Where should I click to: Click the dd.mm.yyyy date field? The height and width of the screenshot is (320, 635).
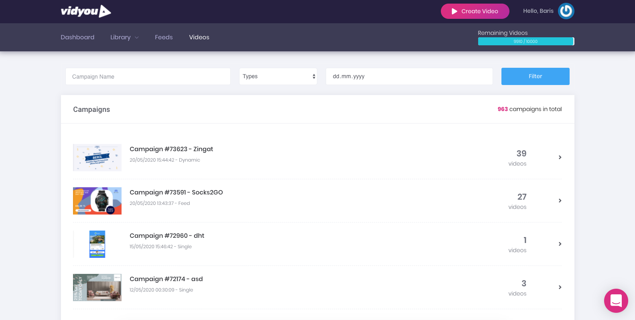click(x=409, y=76)
